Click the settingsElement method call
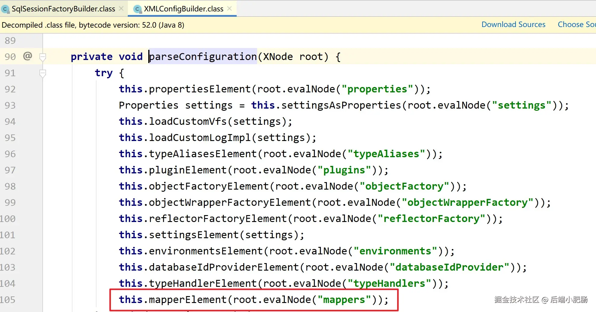596x312 pixels. point(194,235)
